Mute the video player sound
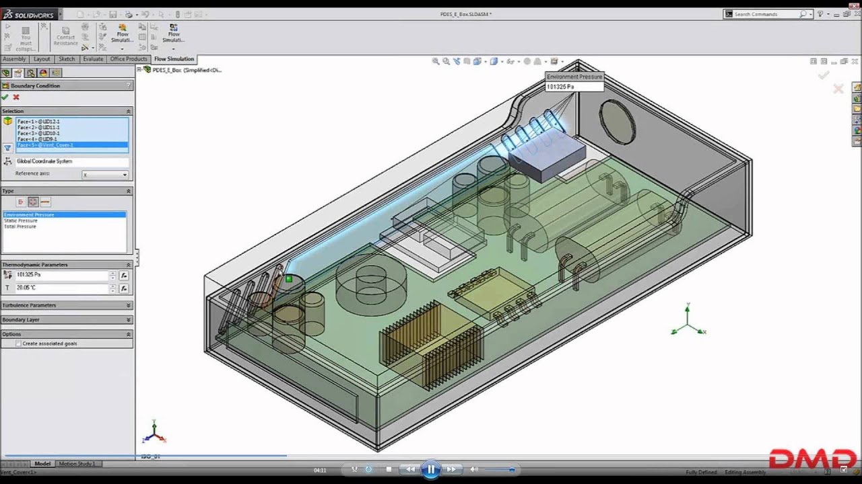This screenshot has height=484, width=862. click(x=474, y=469)
